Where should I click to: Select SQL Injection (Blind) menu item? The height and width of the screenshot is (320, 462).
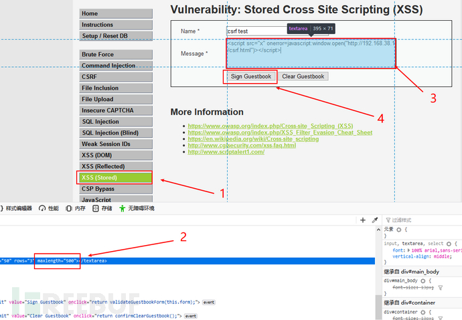[116, 133]
